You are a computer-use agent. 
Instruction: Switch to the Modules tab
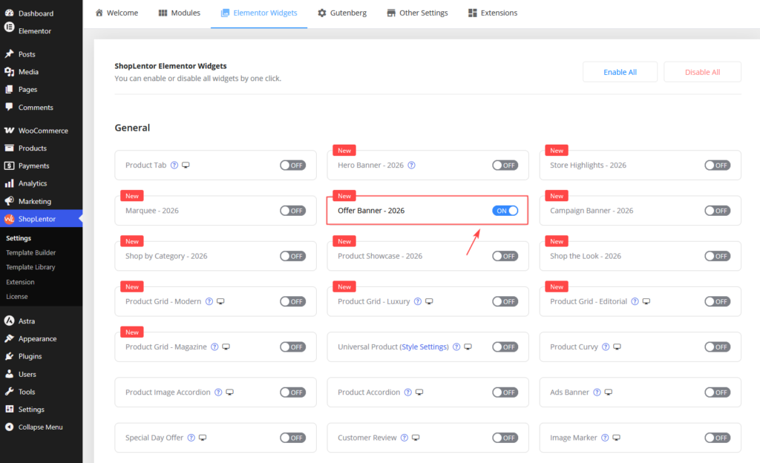point(180,13)
